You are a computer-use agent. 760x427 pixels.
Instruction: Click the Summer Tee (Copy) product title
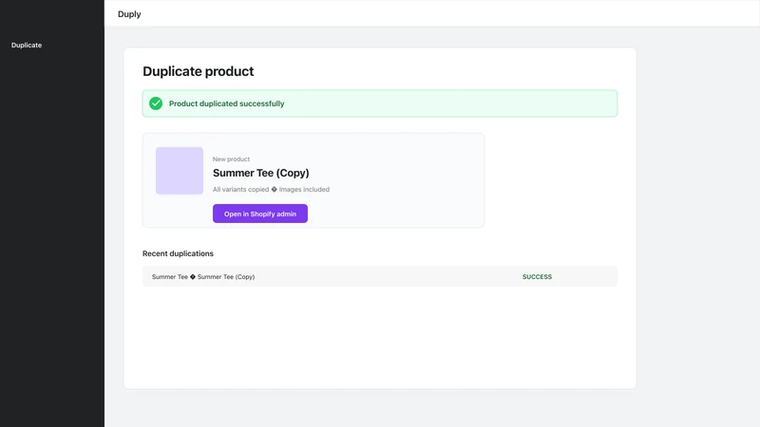click(x=260, y=173)
